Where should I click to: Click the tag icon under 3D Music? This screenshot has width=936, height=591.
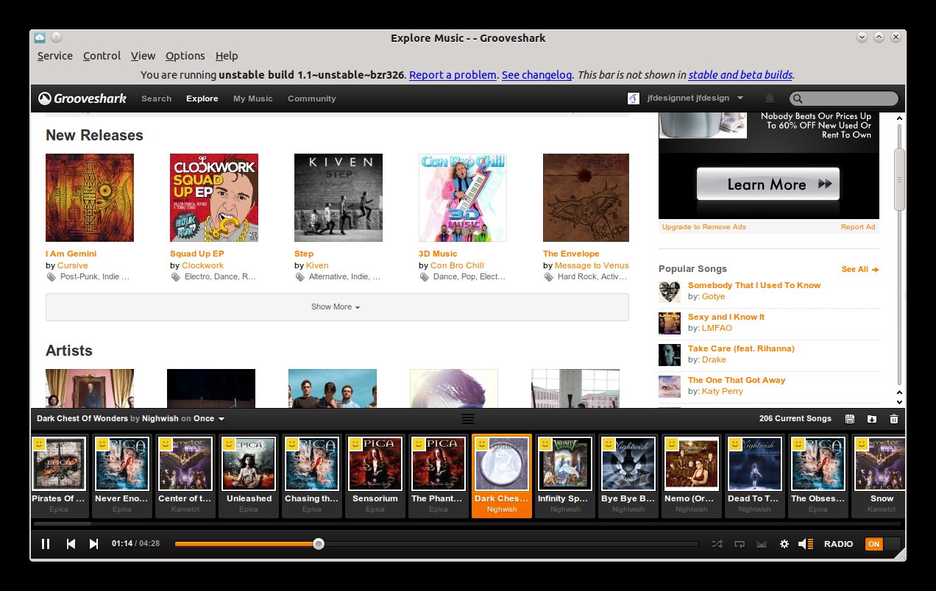(424, 277)
